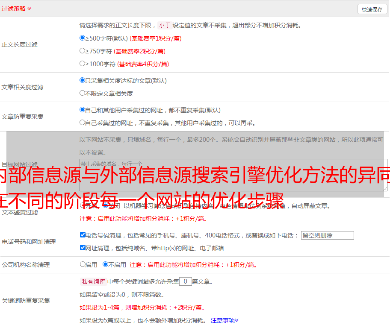The image size is (390, 328).
Task: Select the ≥750字符 length option
Action: [82, 51]
